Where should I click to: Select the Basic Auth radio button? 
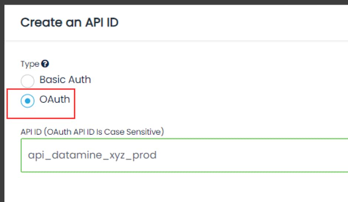tap(28, 81)
